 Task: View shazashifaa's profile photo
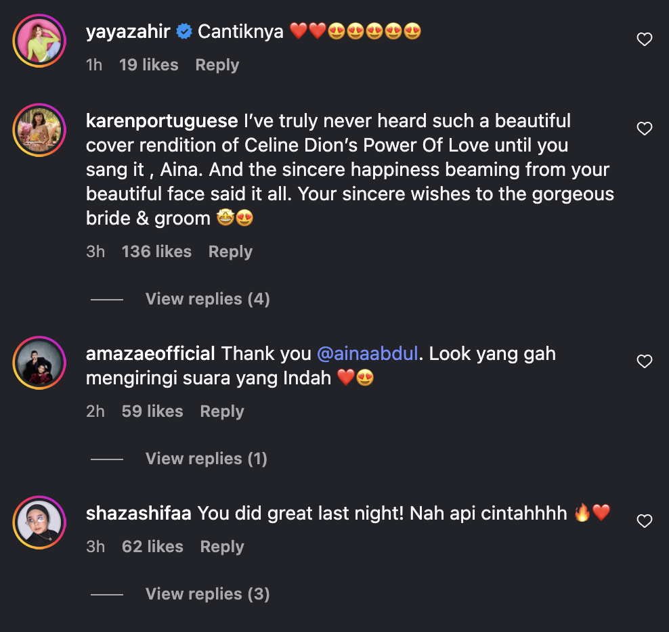pos(39,522)
